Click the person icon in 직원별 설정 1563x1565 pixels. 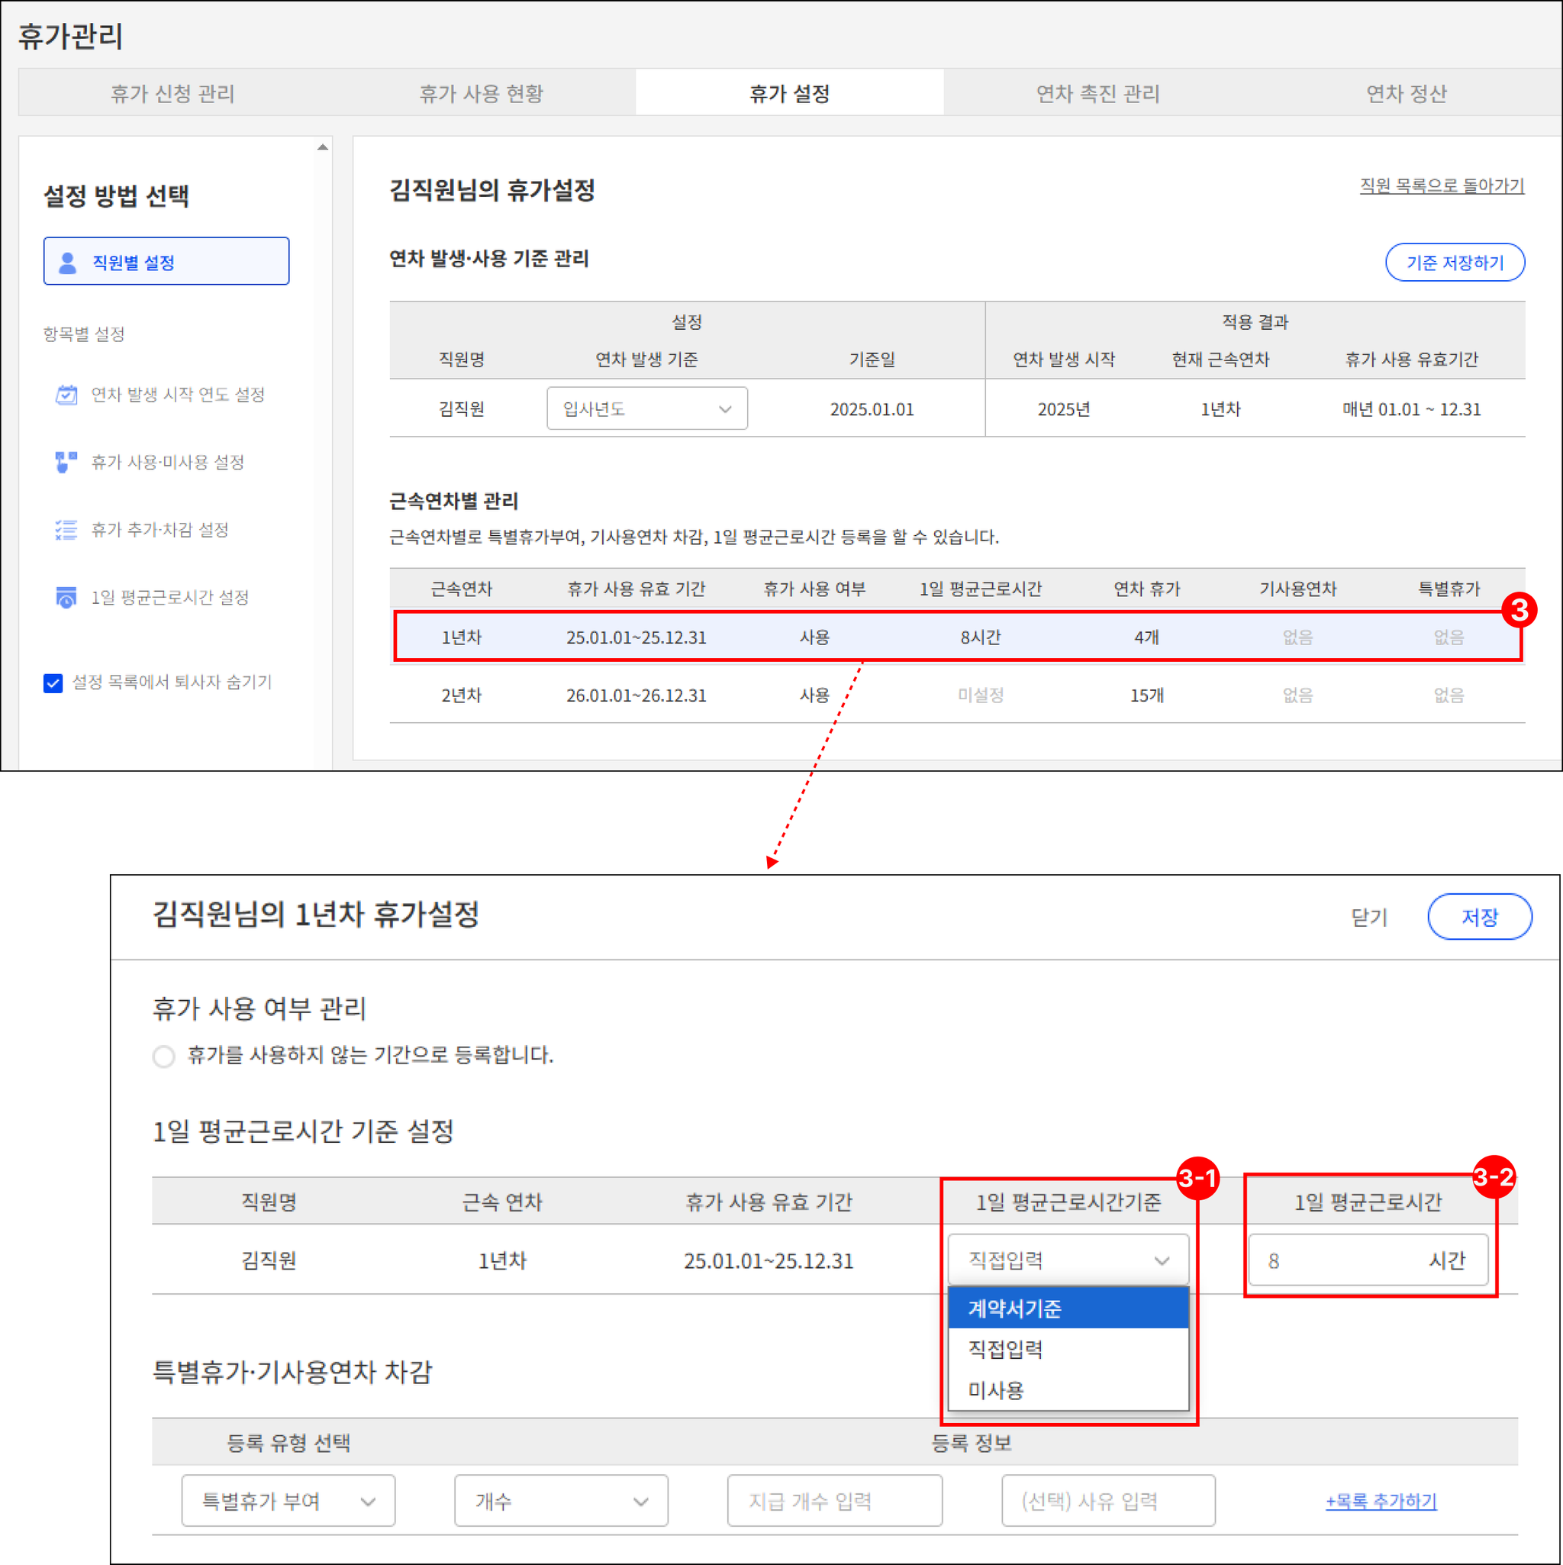point(68,262)
